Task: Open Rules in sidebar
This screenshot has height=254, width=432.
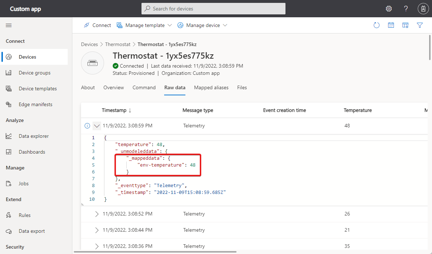Action: coord(35,215)
